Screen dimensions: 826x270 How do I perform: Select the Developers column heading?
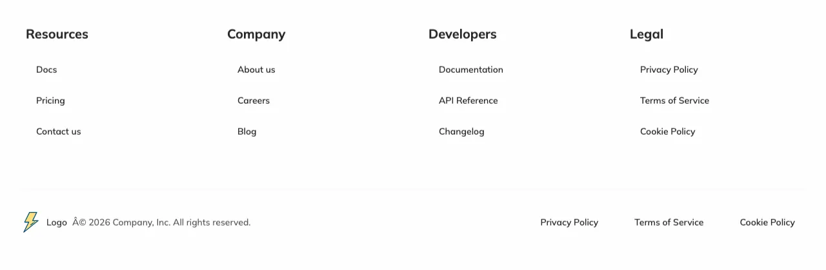(463, 34)
